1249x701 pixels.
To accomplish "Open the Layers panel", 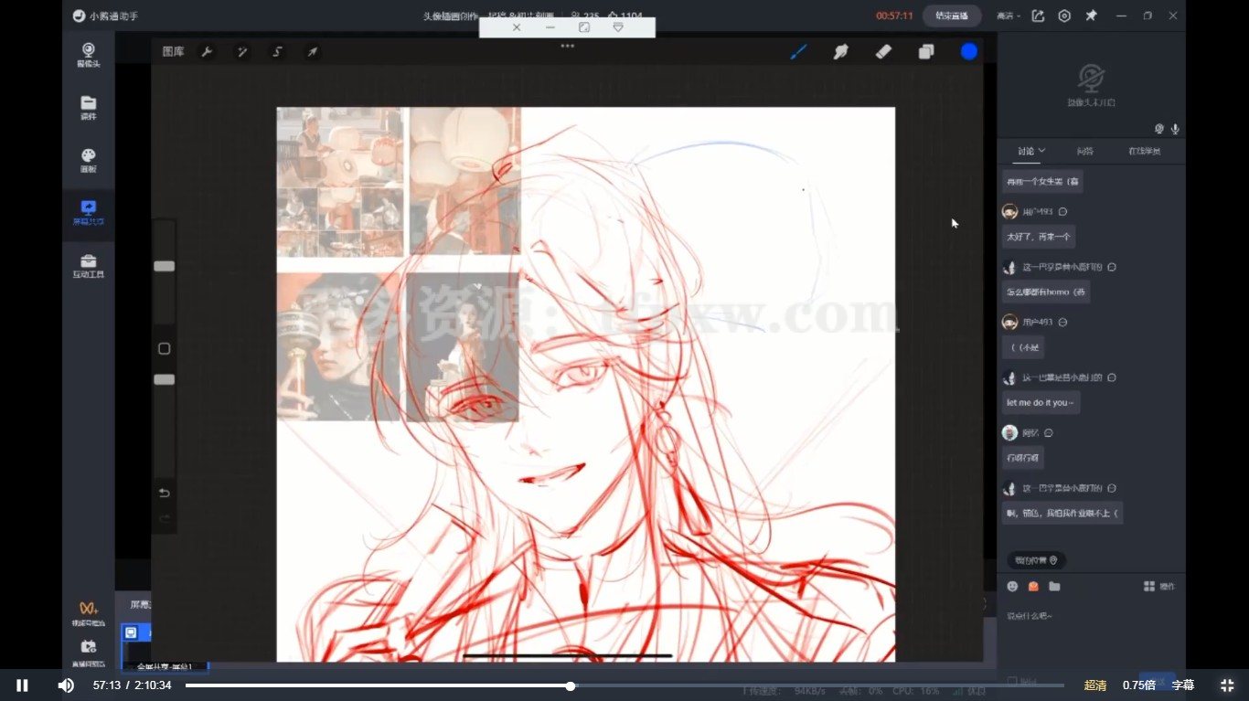I will point(925,51).
